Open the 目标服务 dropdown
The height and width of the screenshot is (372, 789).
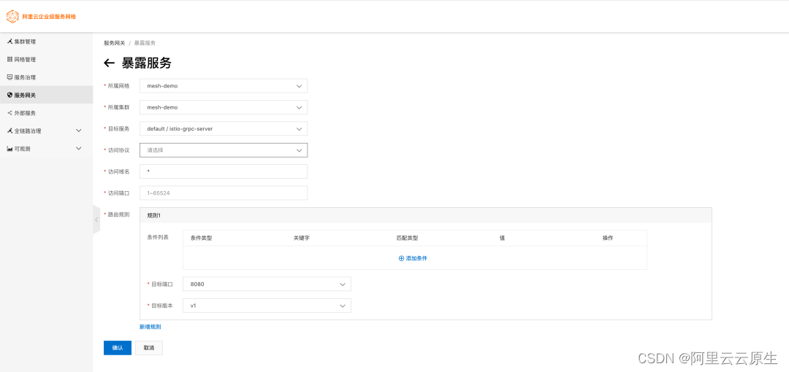tap(224, 128)
